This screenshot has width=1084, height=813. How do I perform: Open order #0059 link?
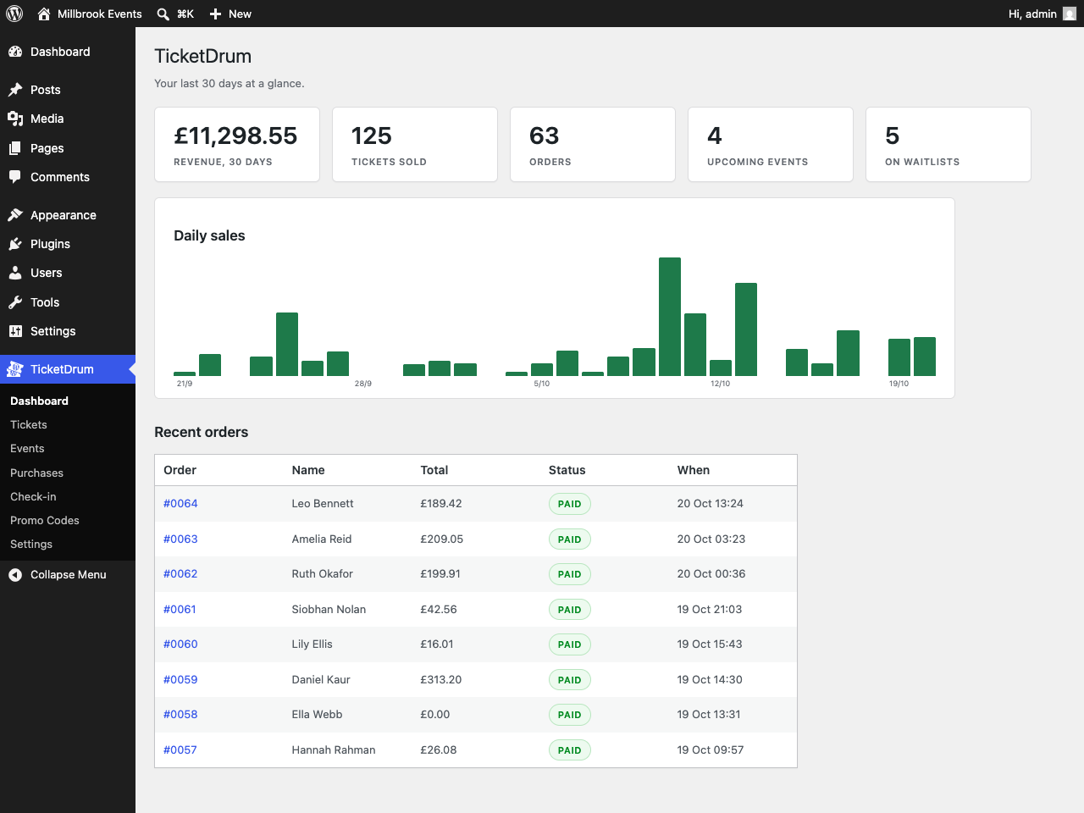[180, 680]
